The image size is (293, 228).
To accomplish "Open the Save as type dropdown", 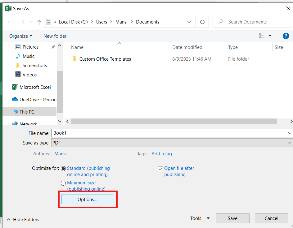I will tap(172, 143).
